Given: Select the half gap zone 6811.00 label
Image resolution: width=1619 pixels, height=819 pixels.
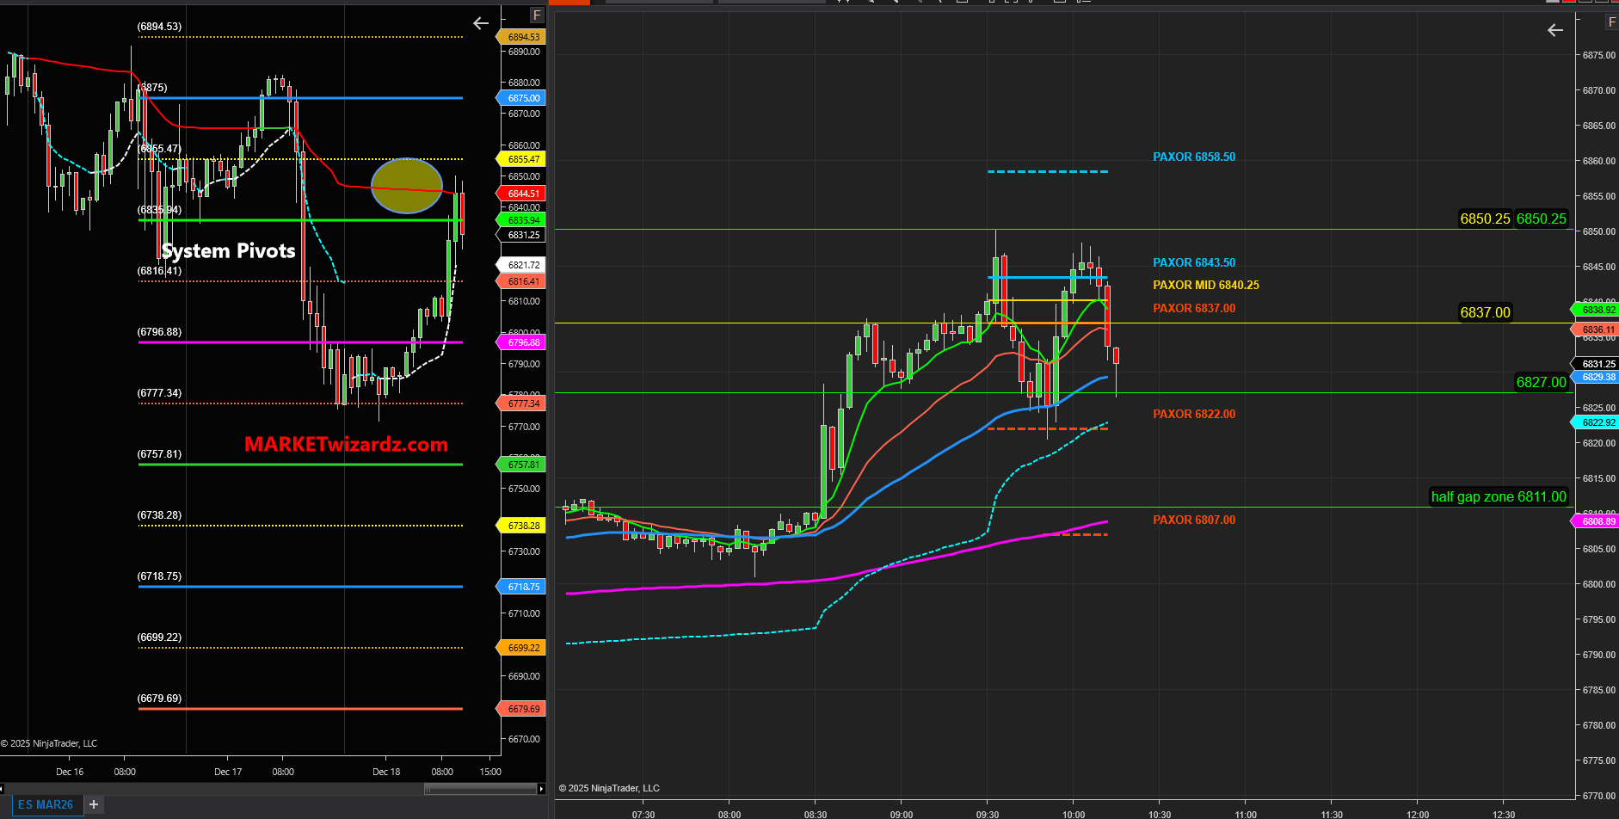Looking at the screenshot, I should (x=1498, y=496).
